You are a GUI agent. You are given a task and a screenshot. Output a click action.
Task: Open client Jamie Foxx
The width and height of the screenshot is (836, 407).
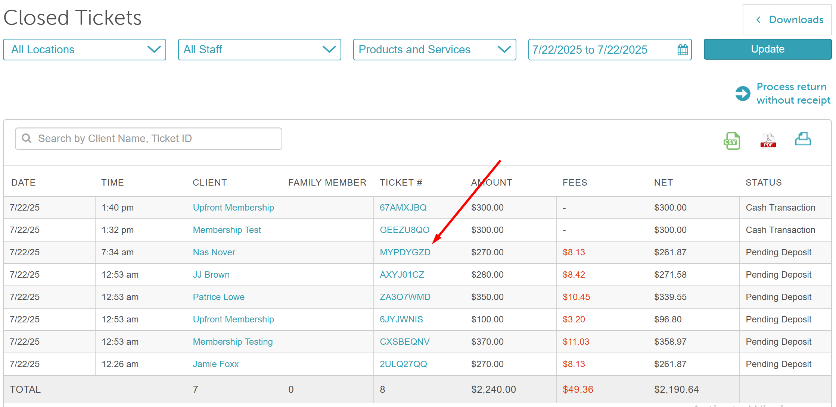click(x=215, y=364)
